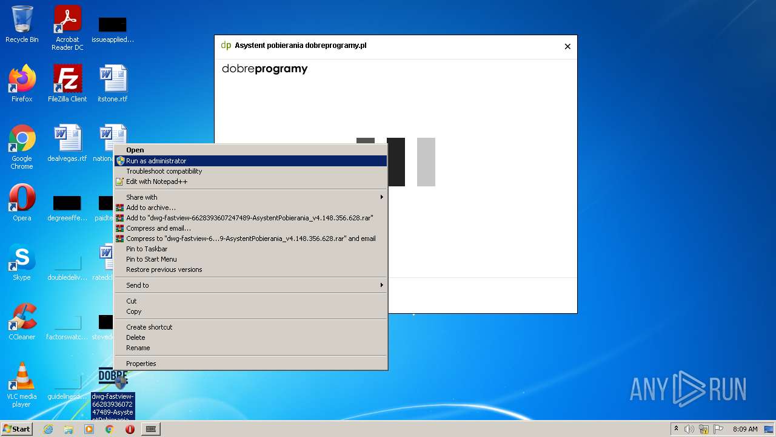Choose Open in the context menu
The height and width of the screenshot is (437, 776).
pos(251,150)
